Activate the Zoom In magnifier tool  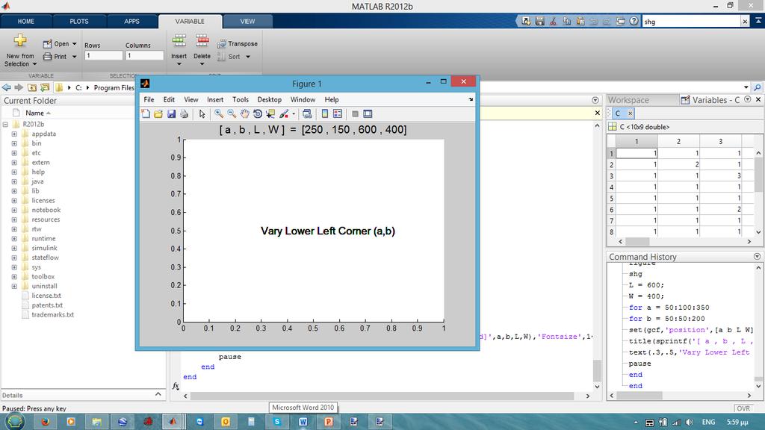pyautogui.click(x=219, y=113)
